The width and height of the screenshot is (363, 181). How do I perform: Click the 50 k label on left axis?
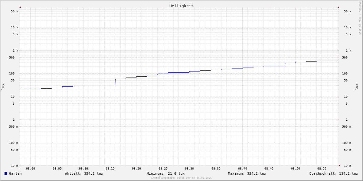click(x=15, y=11)
